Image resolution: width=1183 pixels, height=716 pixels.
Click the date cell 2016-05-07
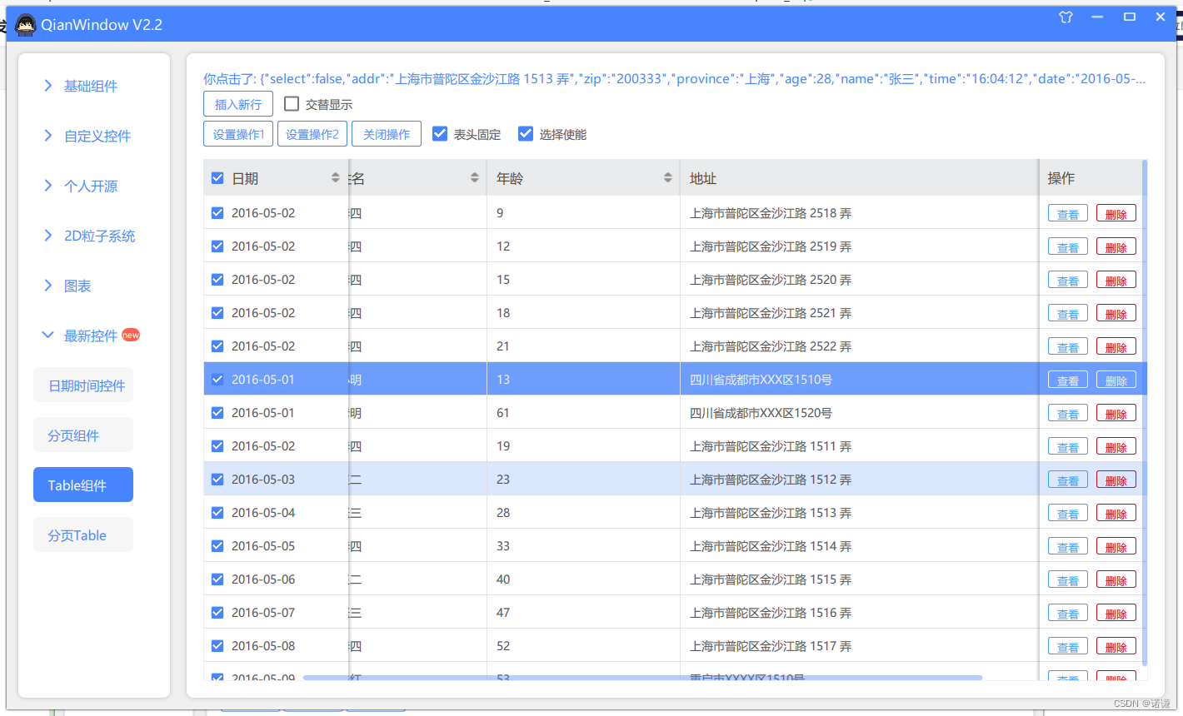tap(263, 613)
